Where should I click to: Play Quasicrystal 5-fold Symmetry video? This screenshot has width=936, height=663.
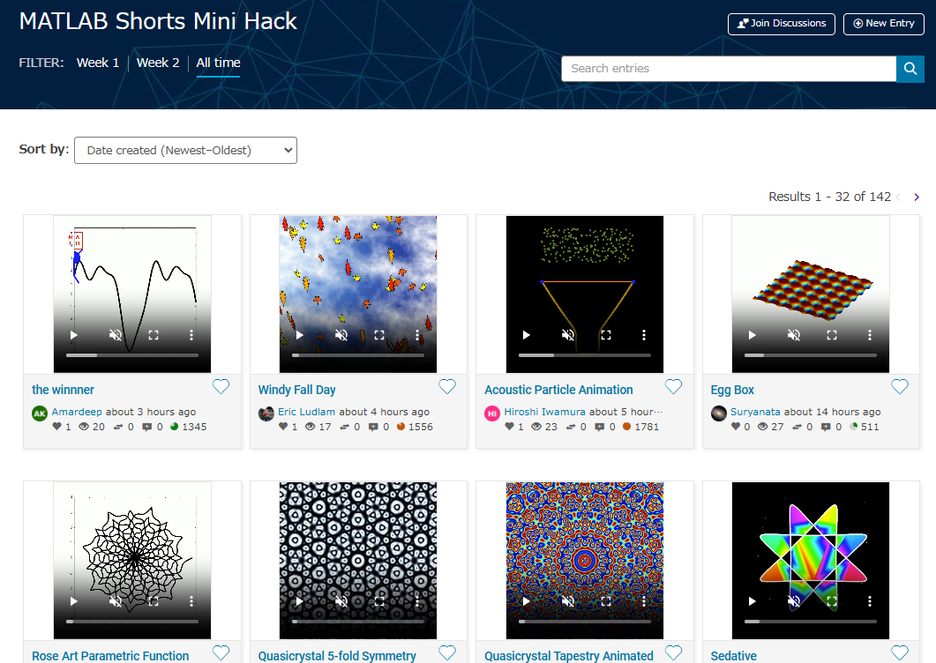(300, 601)
